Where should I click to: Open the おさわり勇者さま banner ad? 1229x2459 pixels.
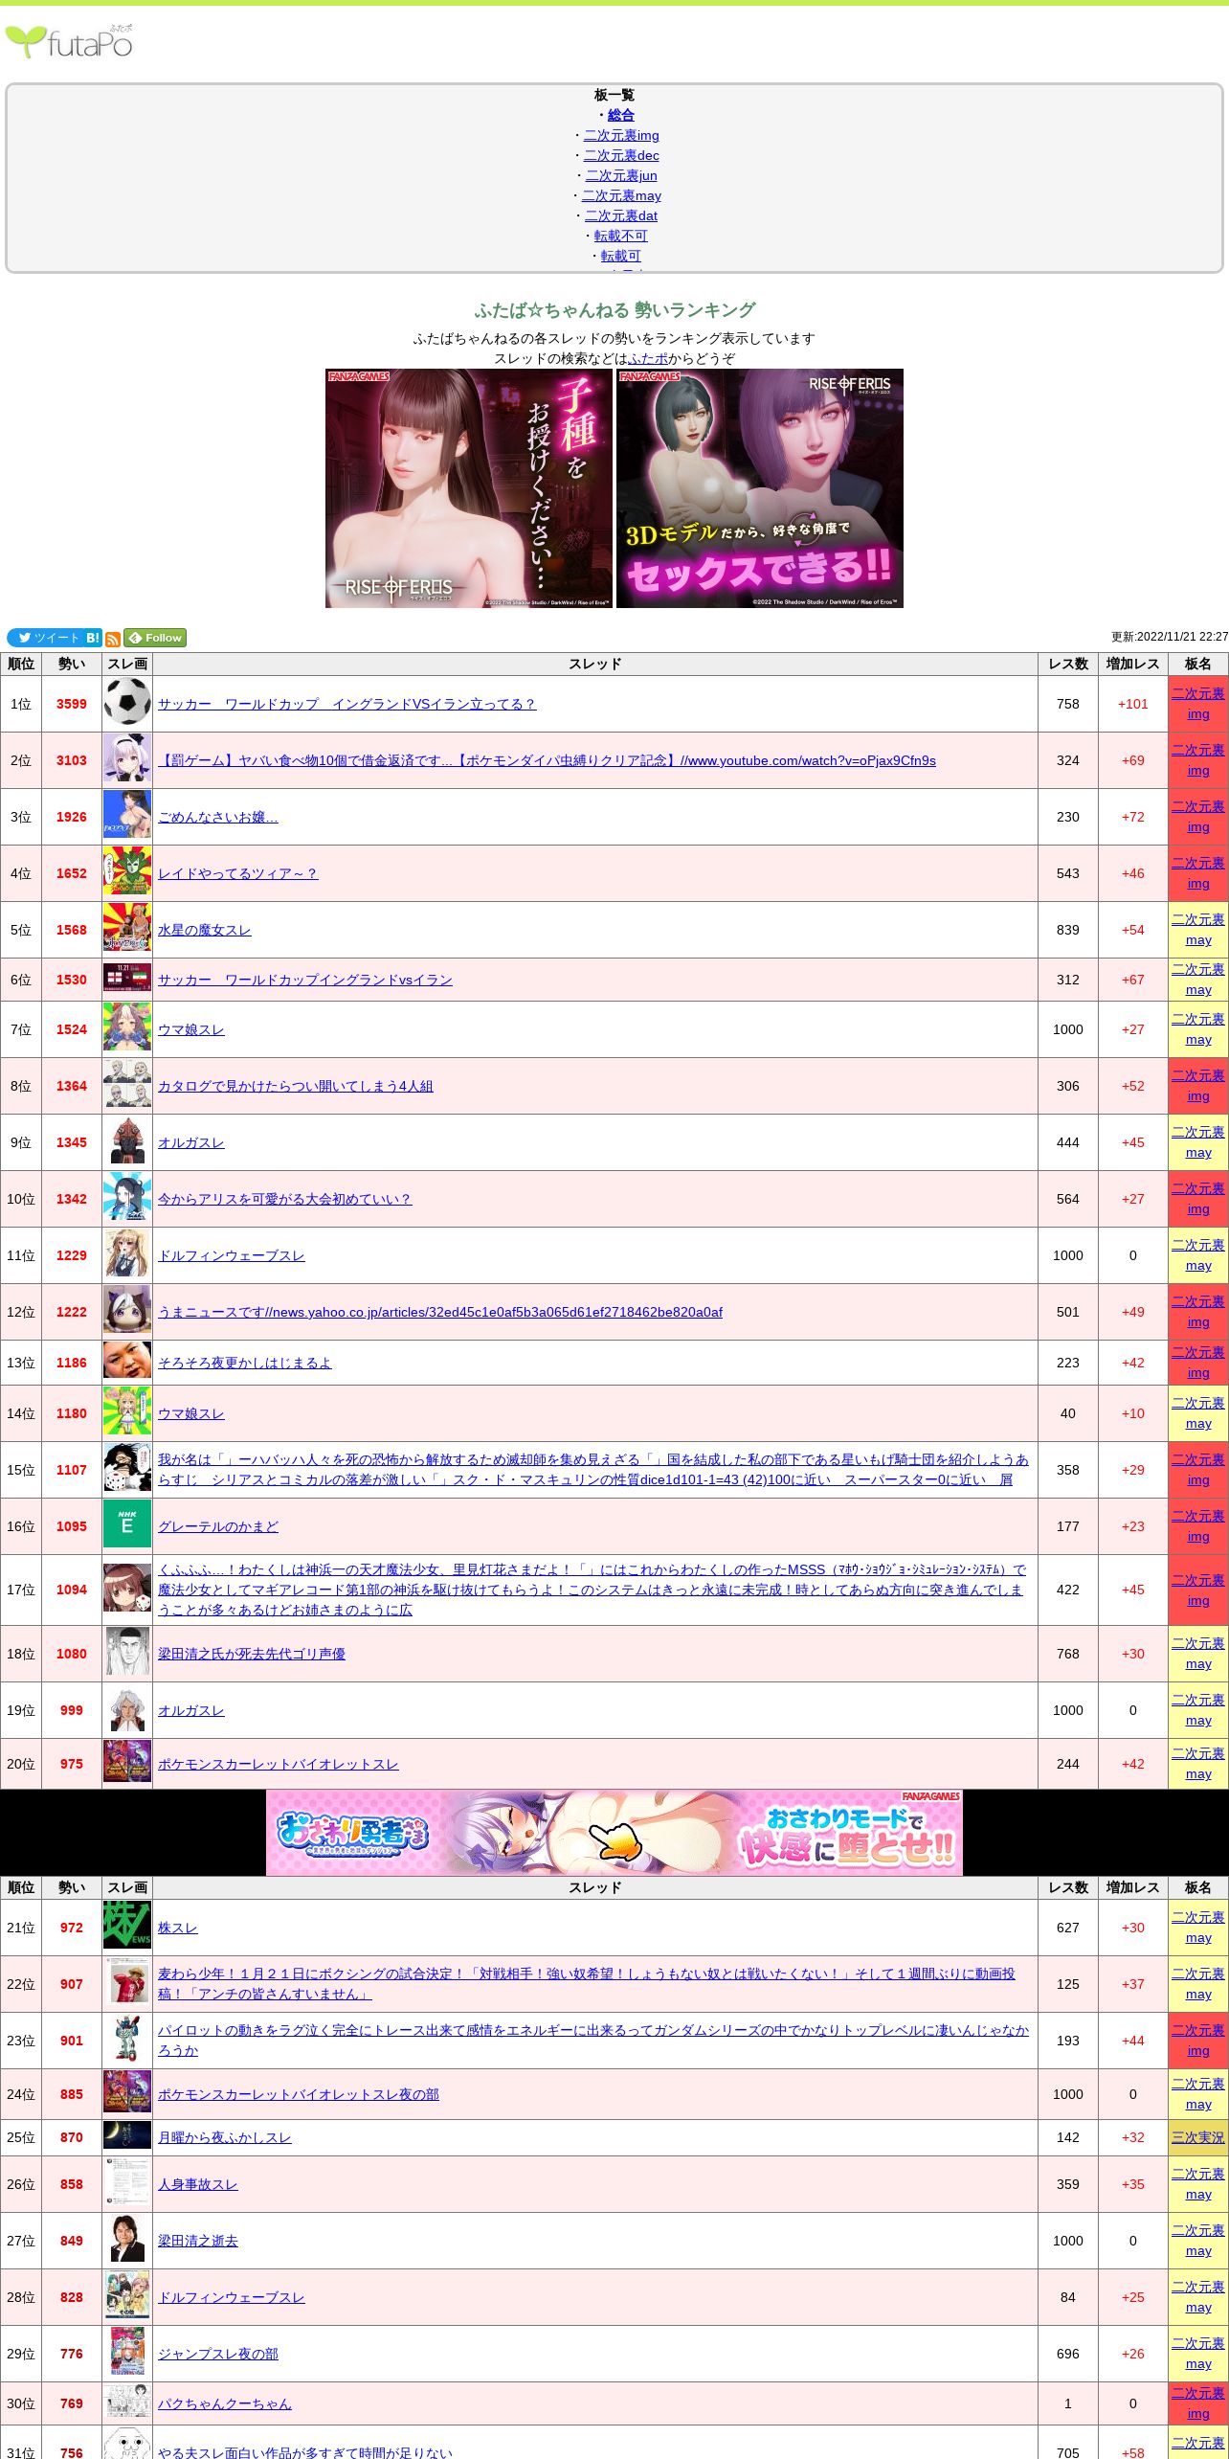click(x=614, y=1832)
